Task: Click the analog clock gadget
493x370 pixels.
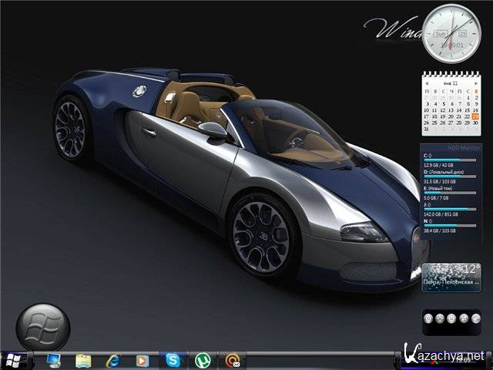Action: 451,33
